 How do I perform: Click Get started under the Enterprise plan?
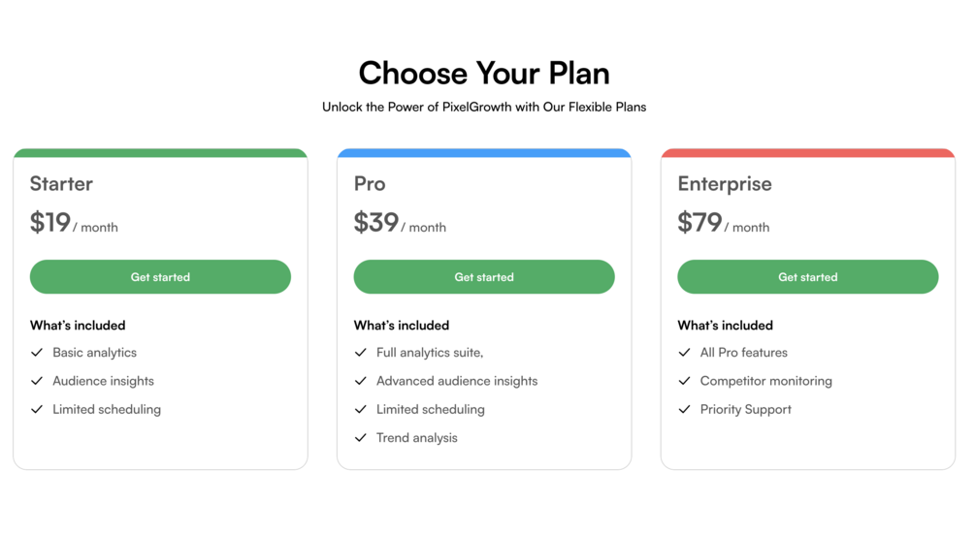tap(807, 277)
